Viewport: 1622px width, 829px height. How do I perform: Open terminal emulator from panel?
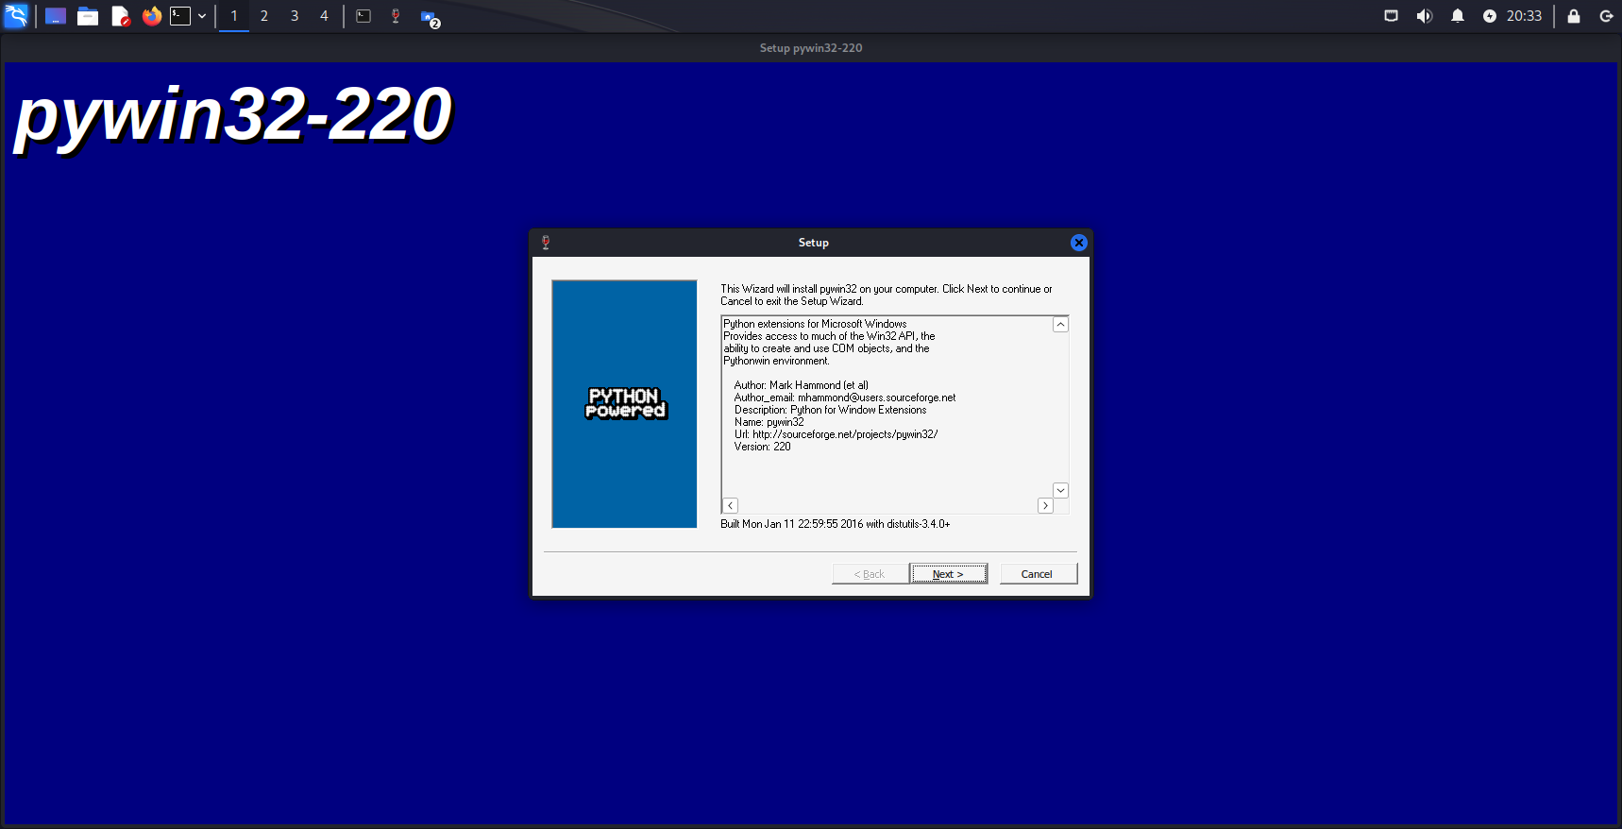pos(180,16)
